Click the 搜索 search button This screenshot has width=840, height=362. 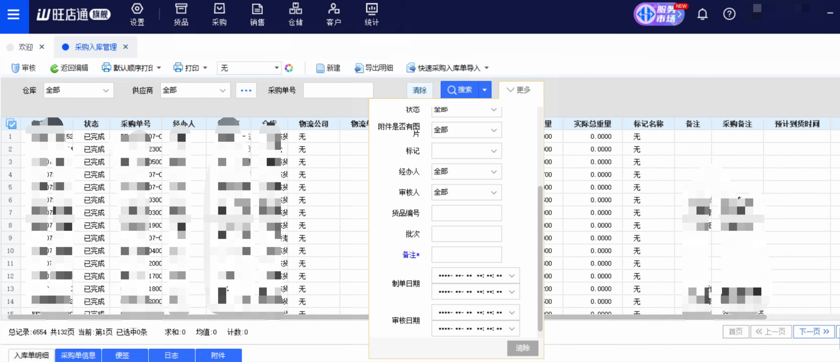click(460, 90)
